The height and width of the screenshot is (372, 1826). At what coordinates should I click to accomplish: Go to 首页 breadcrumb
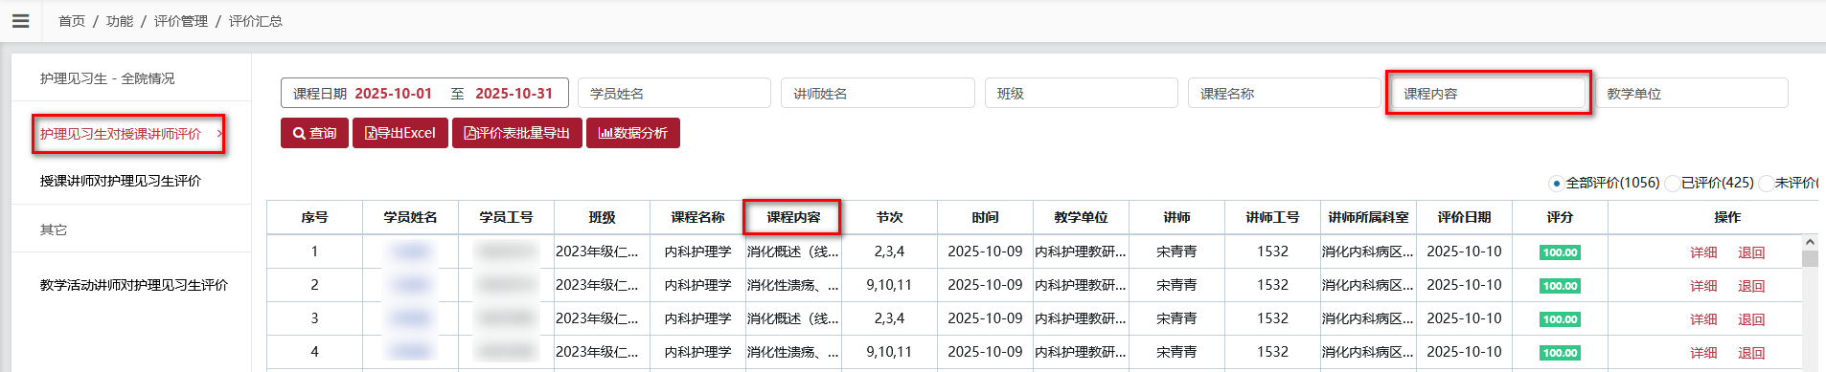(72, 21)
